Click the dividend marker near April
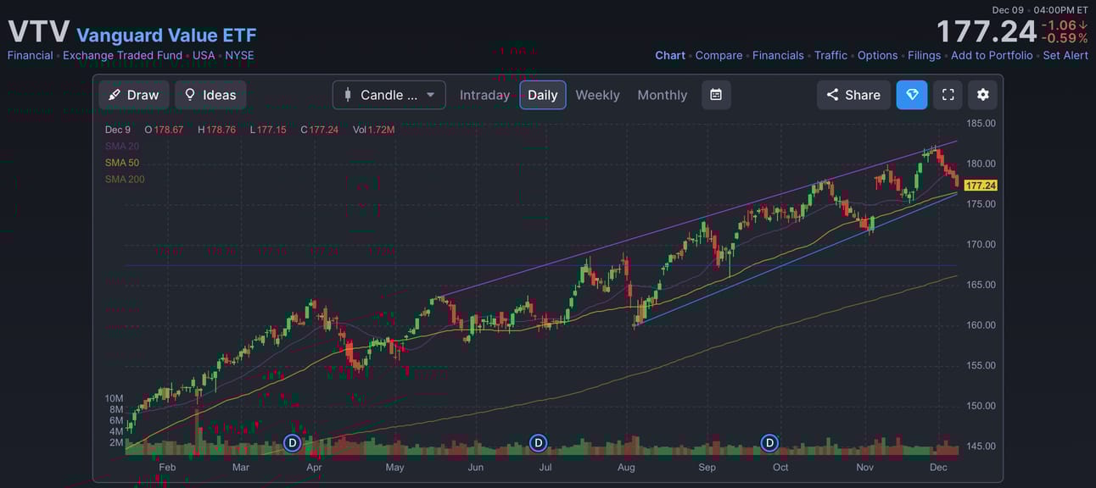This screenshot has width=1096, height=488. pos(292,442)
